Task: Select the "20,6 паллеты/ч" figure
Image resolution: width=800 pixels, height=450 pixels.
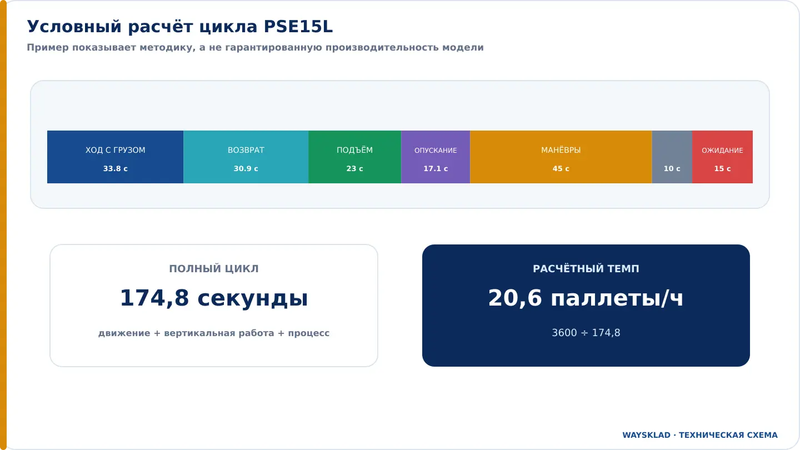Action: (586, 298)
